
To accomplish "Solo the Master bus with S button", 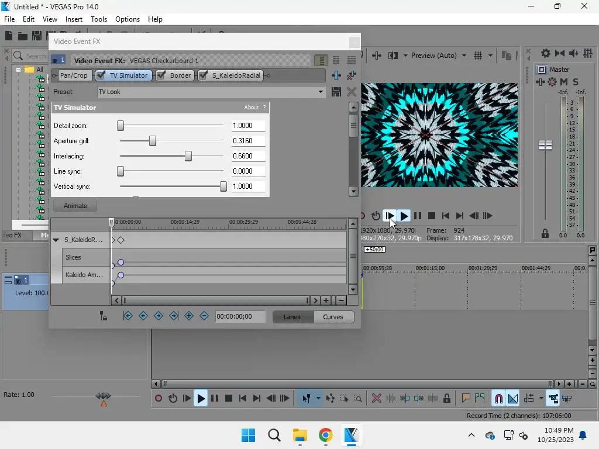I will point(576,82).
